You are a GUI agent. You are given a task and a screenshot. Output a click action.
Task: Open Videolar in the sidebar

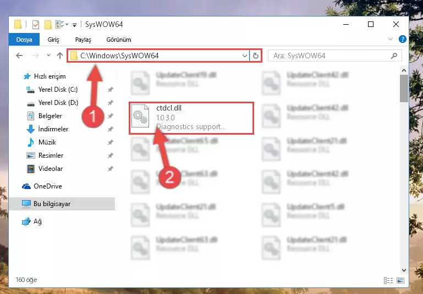pyautogui.click(x=51, y=169)
